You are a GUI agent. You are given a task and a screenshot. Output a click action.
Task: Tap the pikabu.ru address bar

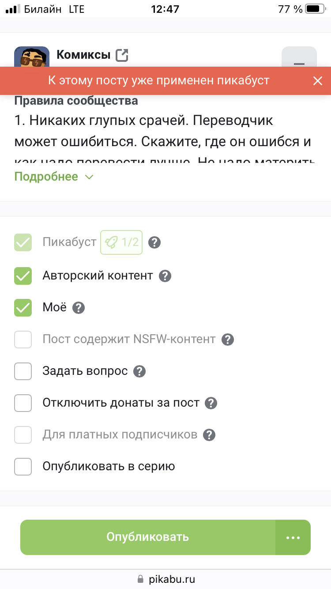(x=165, y=579)
